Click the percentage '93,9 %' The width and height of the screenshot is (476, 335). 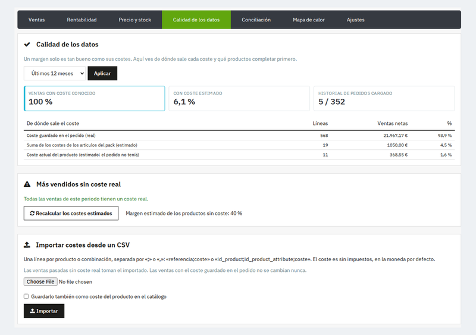click(444, 136)
